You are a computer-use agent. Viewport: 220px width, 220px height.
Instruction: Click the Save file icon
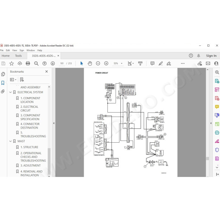(x=3, y=63)
